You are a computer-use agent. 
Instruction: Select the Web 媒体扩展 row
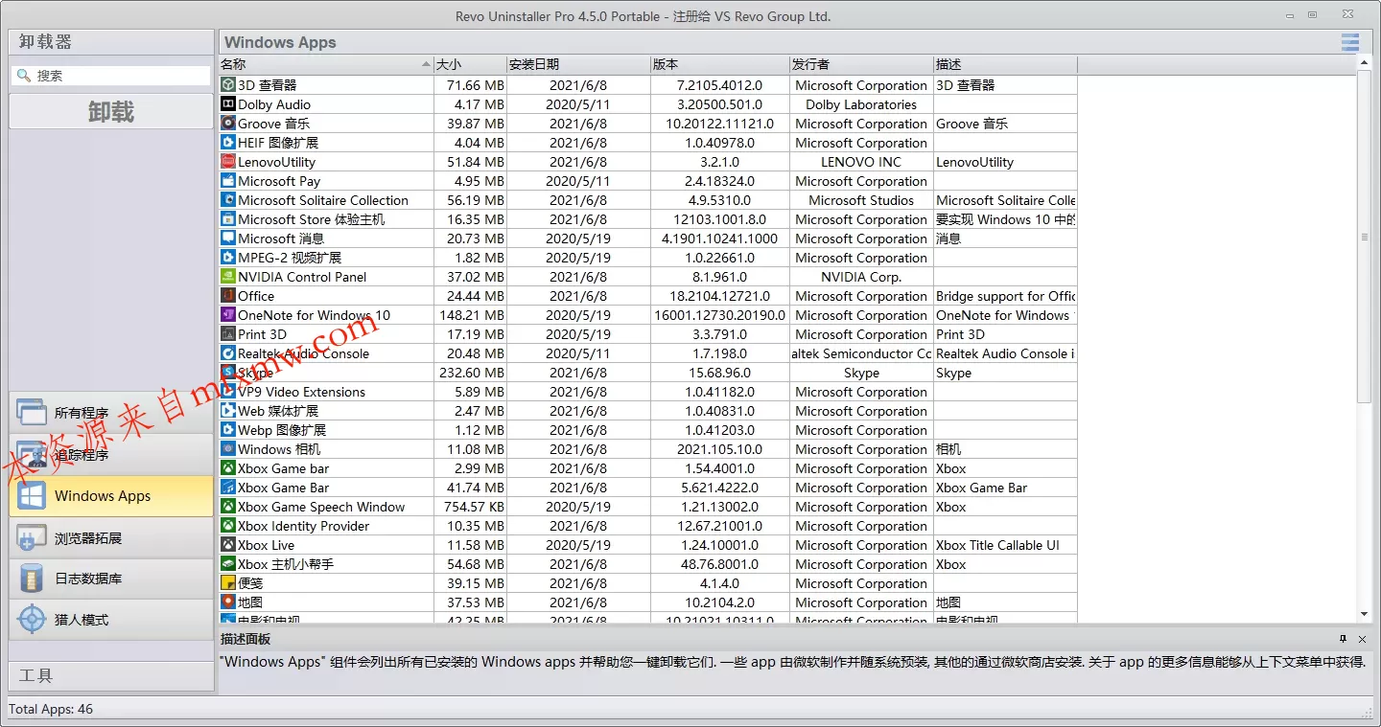tap(648, 411)
